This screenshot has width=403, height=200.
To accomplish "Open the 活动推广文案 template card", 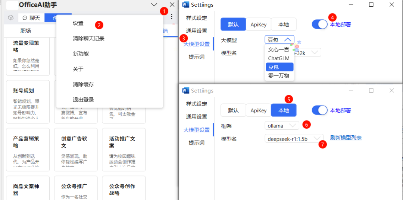I will click(124, 149).
